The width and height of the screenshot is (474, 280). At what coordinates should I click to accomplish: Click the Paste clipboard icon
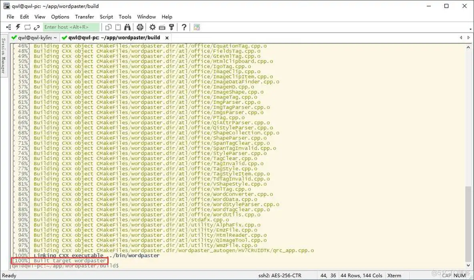click(118, 27)
